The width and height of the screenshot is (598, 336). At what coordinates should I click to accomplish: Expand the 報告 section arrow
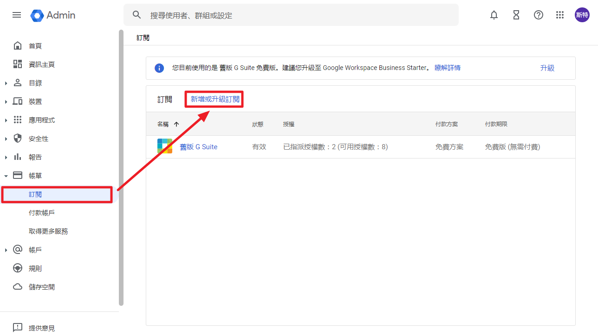click(x=6, y=157)
